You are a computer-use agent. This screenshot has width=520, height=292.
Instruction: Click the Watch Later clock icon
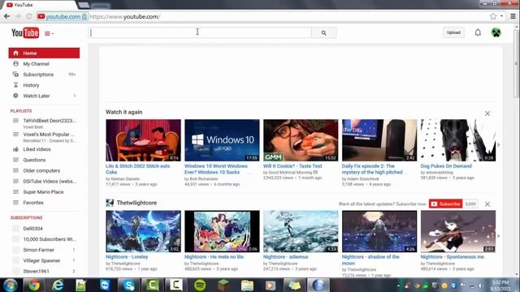tap(15, 96)
